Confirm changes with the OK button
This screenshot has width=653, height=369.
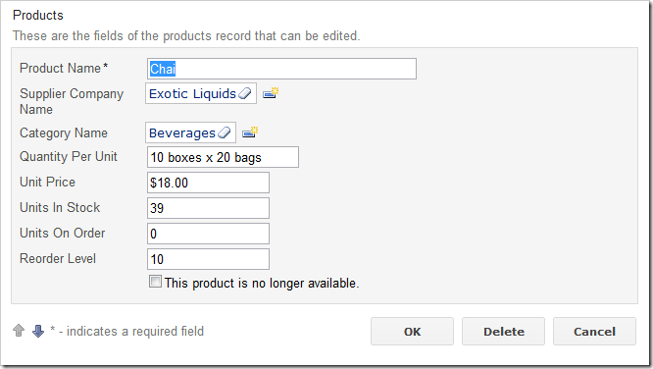point(412,332)
